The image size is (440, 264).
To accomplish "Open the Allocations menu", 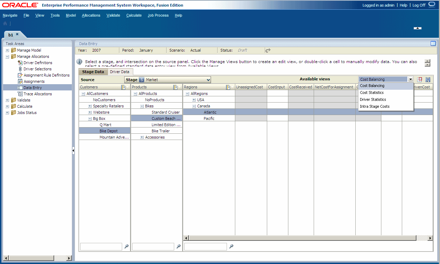I will coord(91,15).
